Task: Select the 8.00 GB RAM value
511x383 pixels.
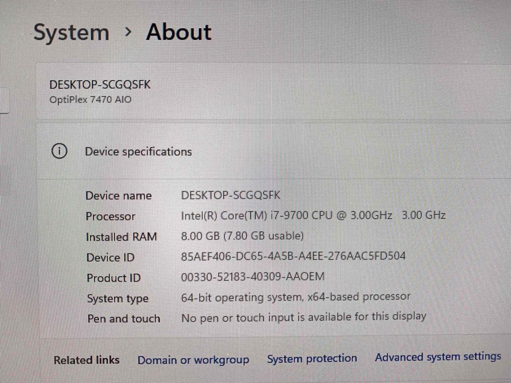Action: [242, 236]
